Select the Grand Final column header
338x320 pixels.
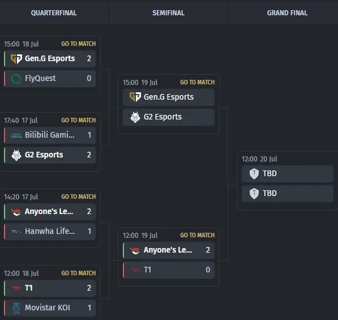287,13
